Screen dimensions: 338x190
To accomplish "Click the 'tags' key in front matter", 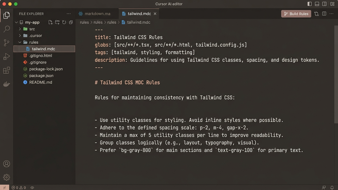I will (100, 52).
